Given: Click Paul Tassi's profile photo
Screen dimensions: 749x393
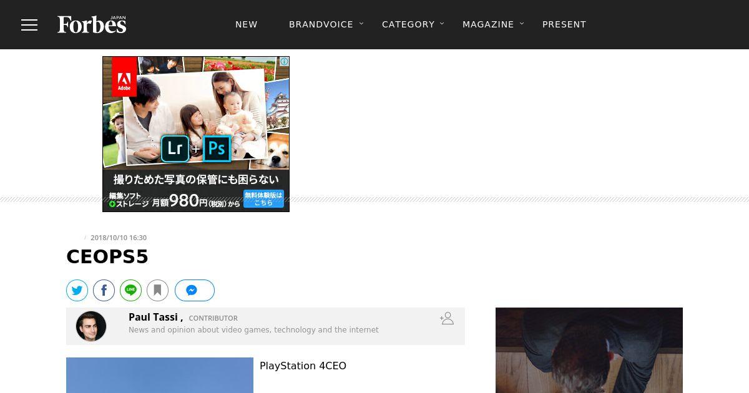Looking at the screenshot, I should (x=91, y=326).
